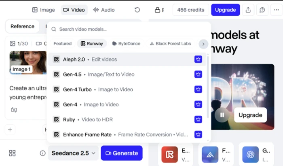Select Gen-4.5 Image/Text to Video model
This screenshot has height=166, width=283.
pos(127,74)
